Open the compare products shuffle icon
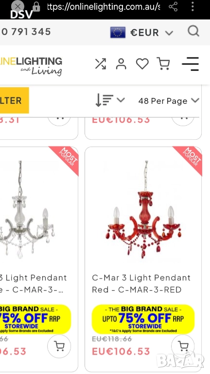 point(101,64)
